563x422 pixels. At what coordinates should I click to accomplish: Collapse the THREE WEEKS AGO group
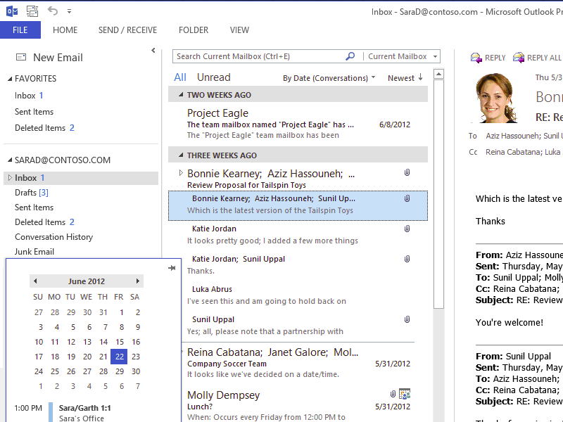point(181,155)
